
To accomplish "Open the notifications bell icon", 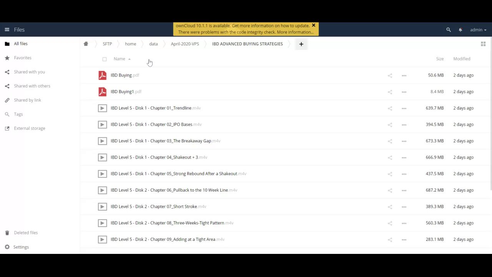I will (x=460, y=30).
